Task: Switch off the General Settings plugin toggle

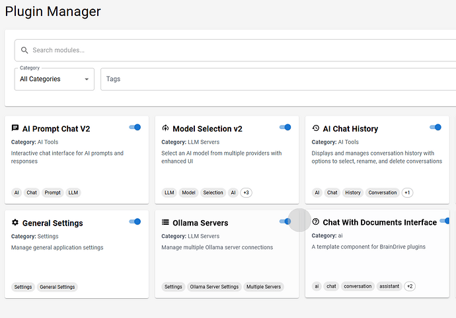Action: (x=135, y=221)
